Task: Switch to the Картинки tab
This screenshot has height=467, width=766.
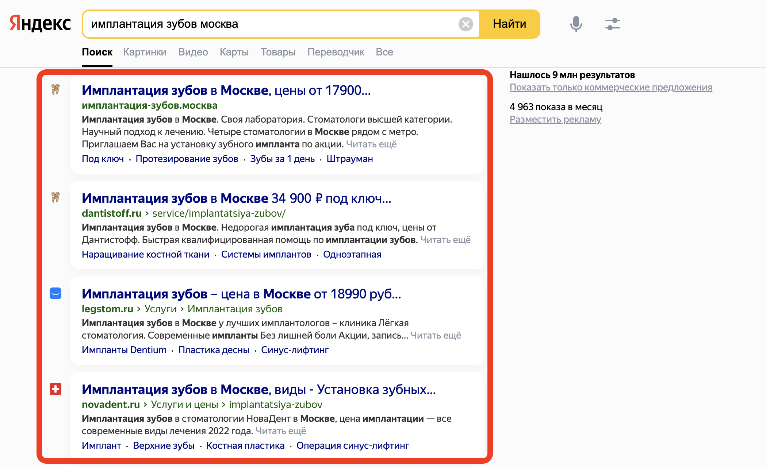Action: [x=145, y=52]
